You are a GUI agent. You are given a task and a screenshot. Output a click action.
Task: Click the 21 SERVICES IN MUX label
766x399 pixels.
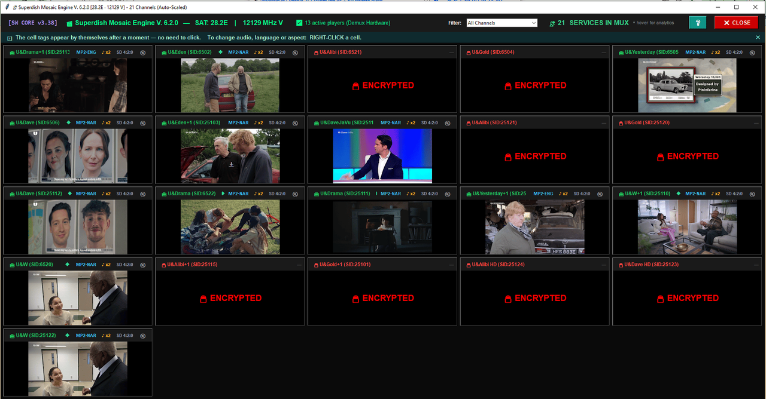pos(593,23)
